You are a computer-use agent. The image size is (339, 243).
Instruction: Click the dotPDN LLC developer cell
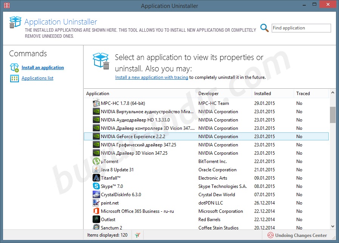point(211,203)
